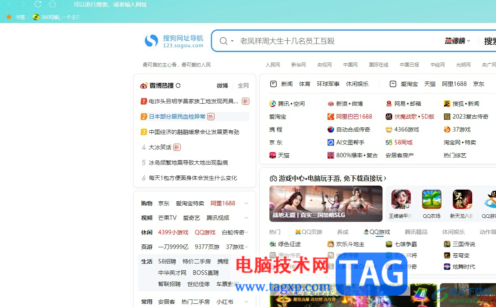Click the 天猫 site icon in grid
The image size is (496, 307).
pos(273,155)
